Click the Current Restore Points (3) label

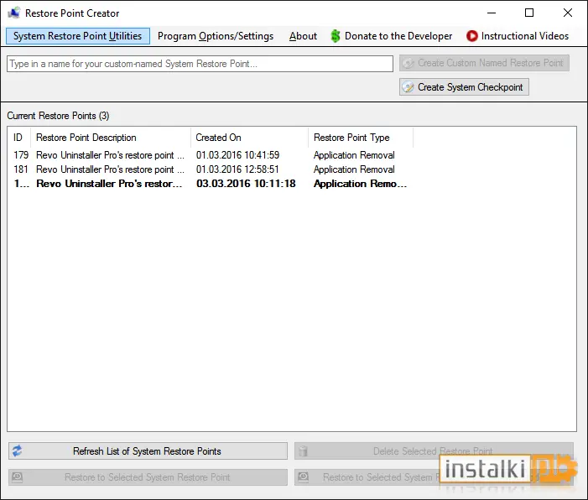point(58,116)
